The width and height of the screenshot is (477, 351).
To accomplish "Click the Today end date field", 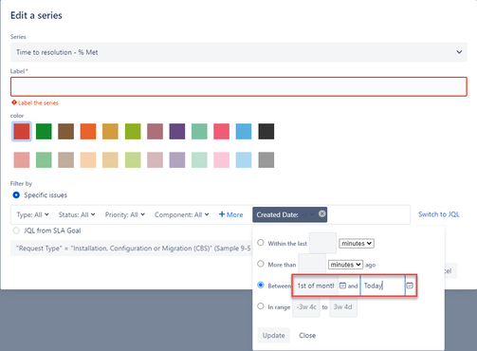I will 382,286.
